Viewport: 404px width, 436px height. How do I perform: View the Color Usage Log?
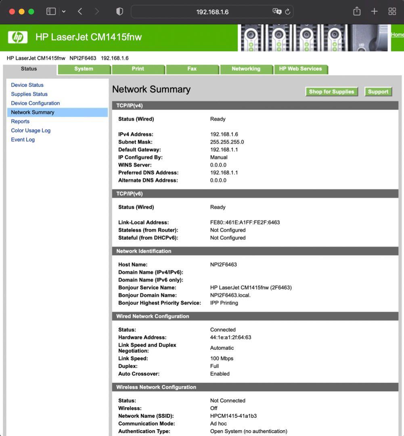31,131
